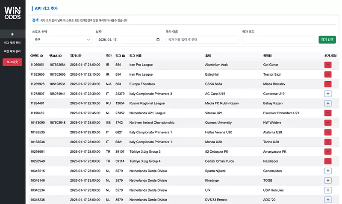Click Türkiye 3.Lig Group 4 cell
This screenshot has height=204, width=342.
pyautogui.click(x=145, y=161)
